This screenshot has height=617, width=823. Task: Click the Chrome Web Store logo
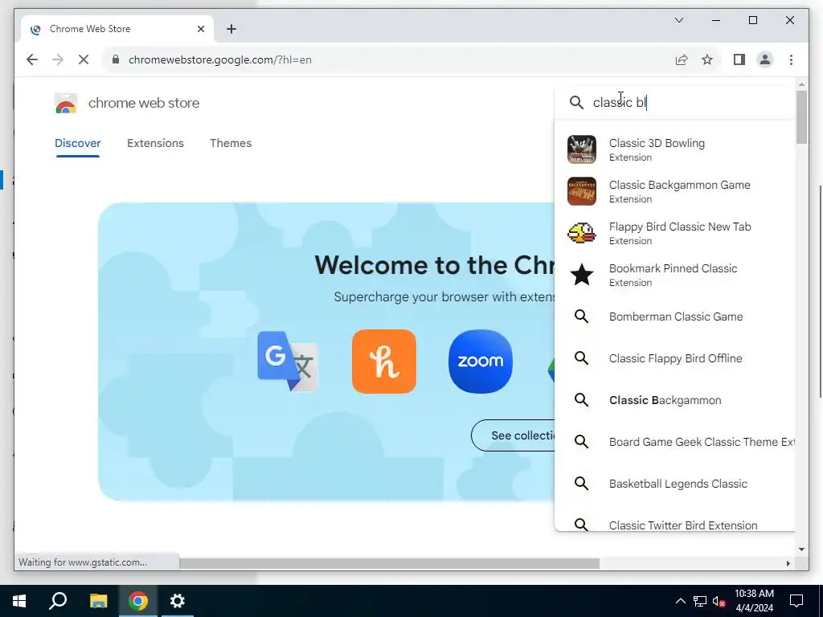pyautogui.click(x=66, y=103)
